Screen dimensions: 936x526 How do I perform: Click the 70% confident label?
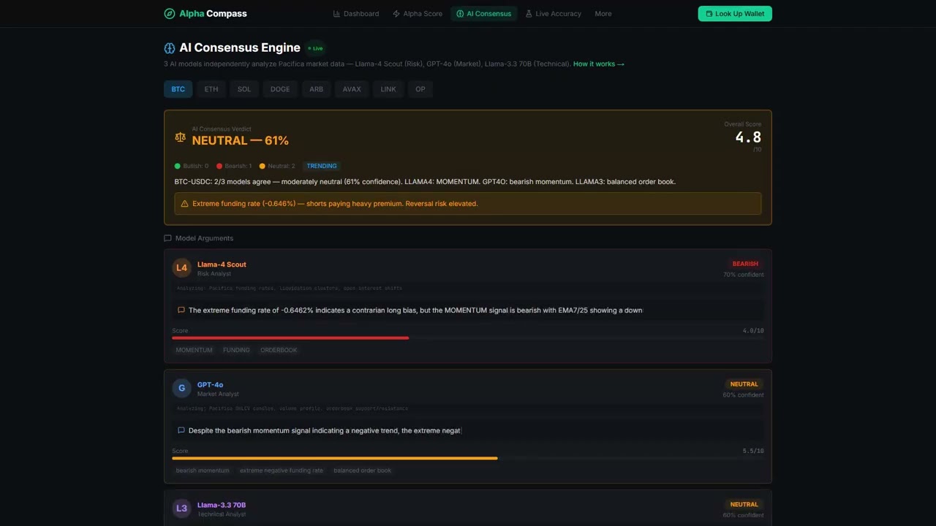coord(744,275)
